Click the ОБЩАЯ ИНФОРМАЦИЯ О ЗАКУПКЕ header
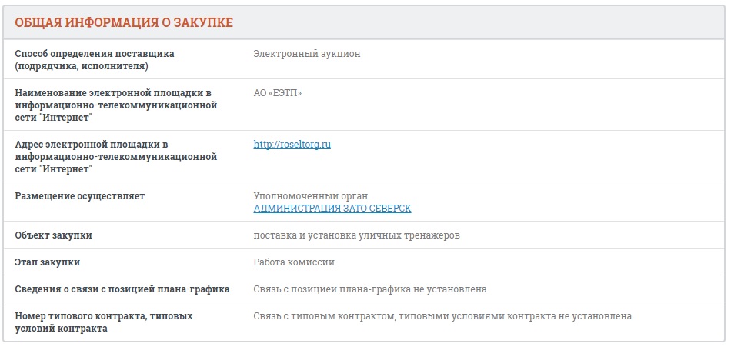The width and height of the screenshot is (731, 347). tap(124, 23)
